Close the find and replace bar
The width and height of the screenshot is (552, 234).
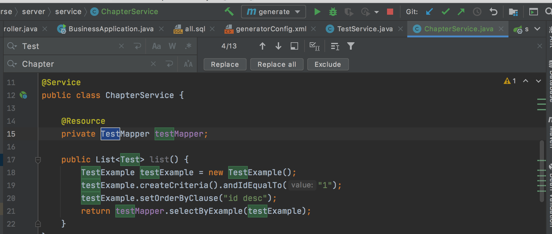(540, 46)
